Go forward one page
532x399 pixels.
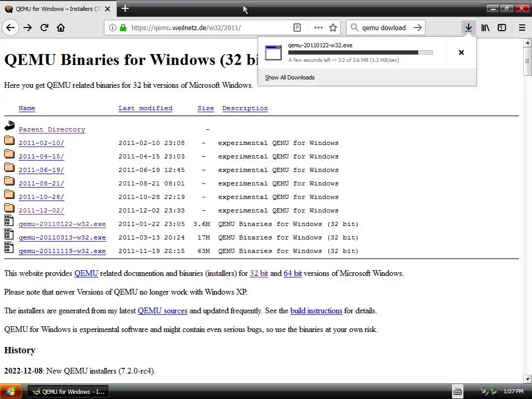(28, 28)
